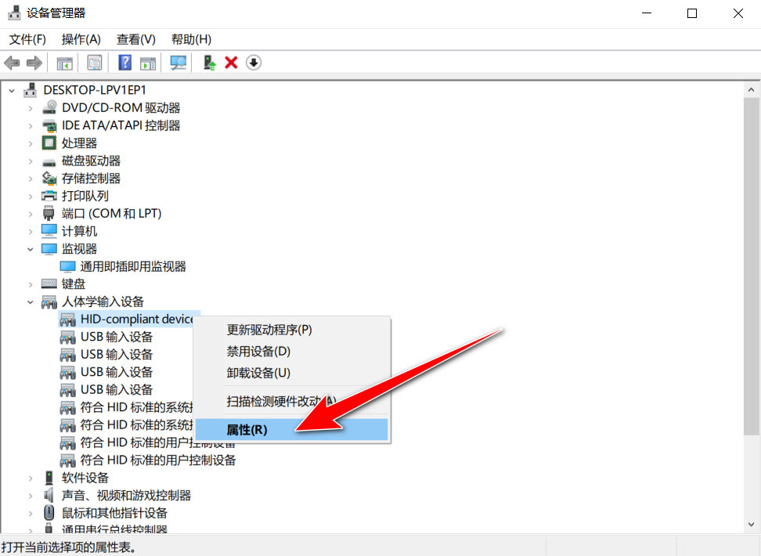Select the HID-compliant device tree item
This screenshot has height=556, width=761.
coord(137,319)
